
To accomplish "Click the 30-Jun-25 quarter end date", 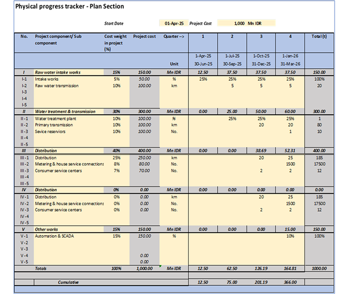I will click(x=203, y=64).
